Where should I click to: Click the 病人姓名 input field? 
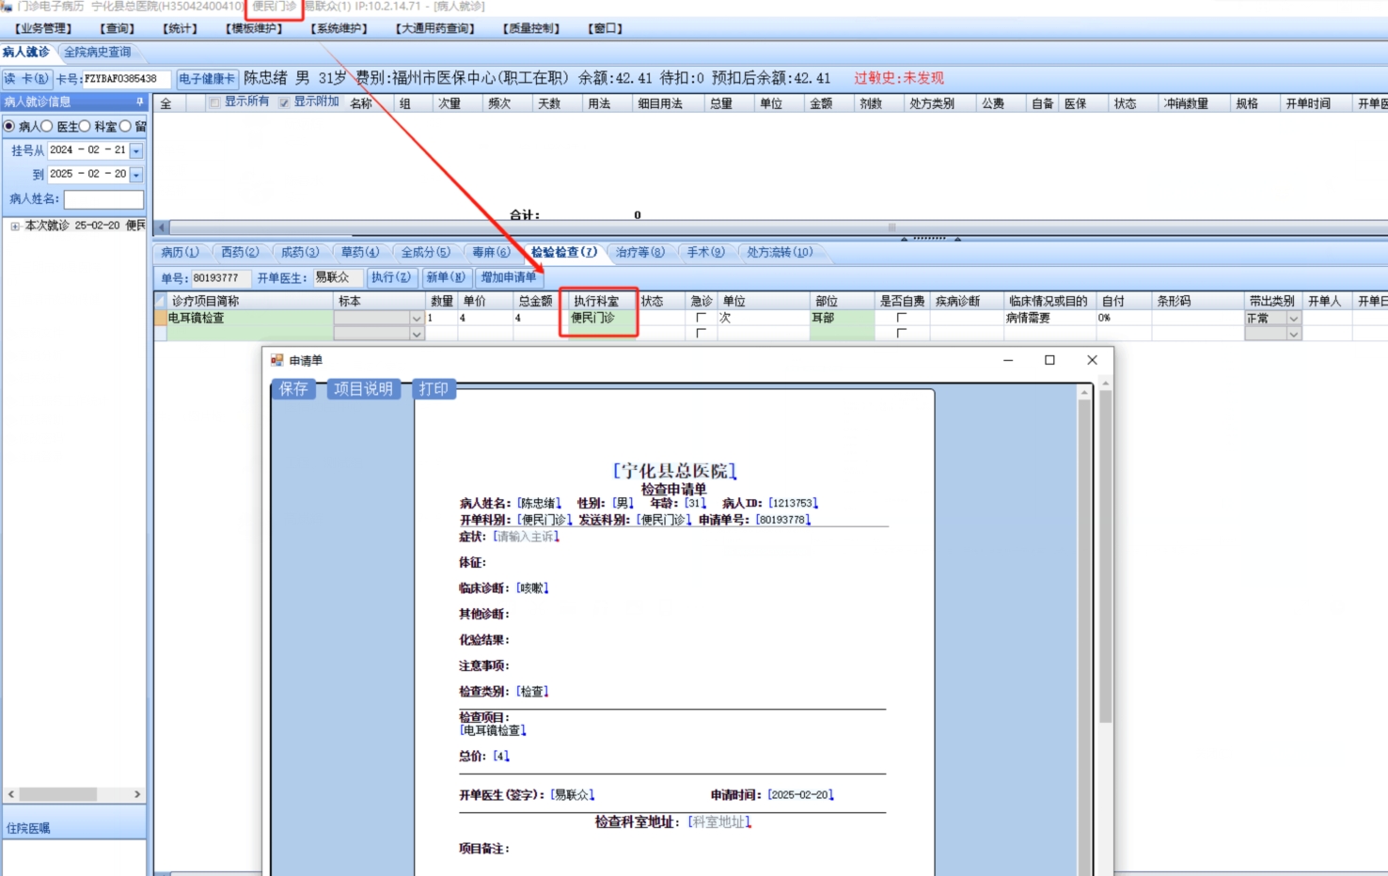click(x=103, y=199)
